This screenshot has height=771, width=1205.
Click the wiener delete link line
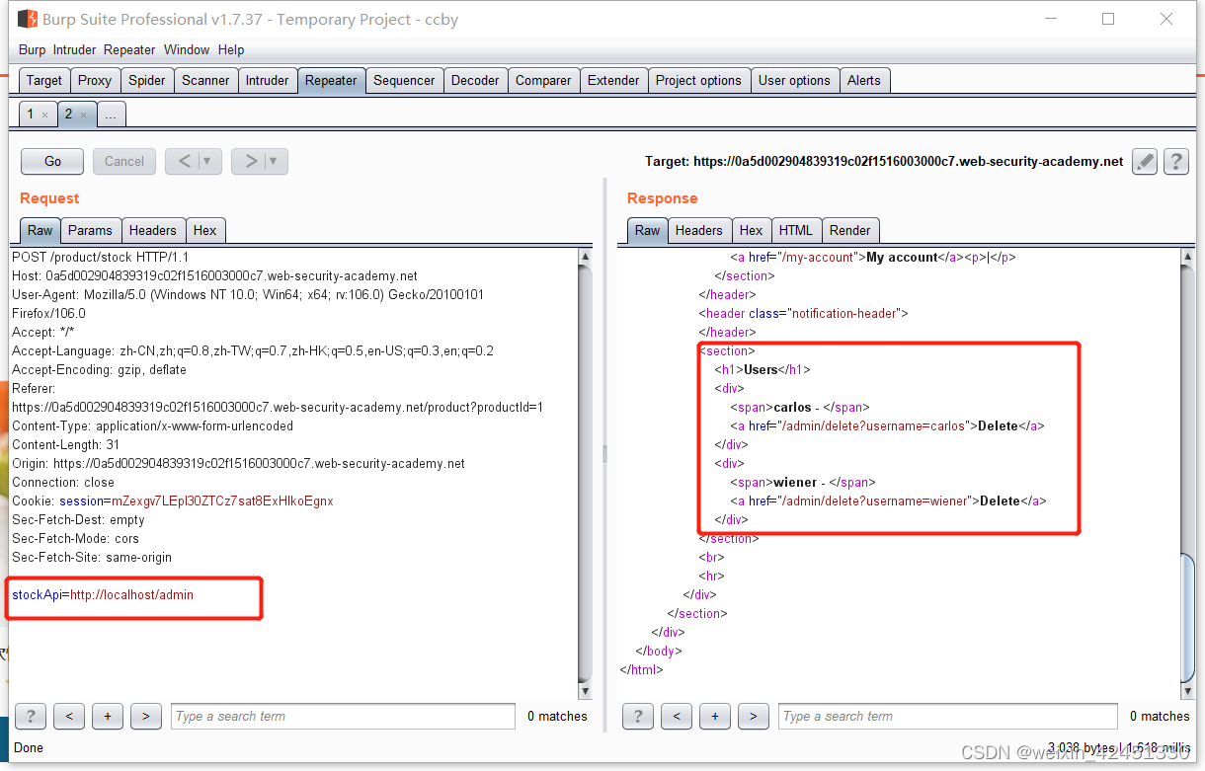coord(888,501)
